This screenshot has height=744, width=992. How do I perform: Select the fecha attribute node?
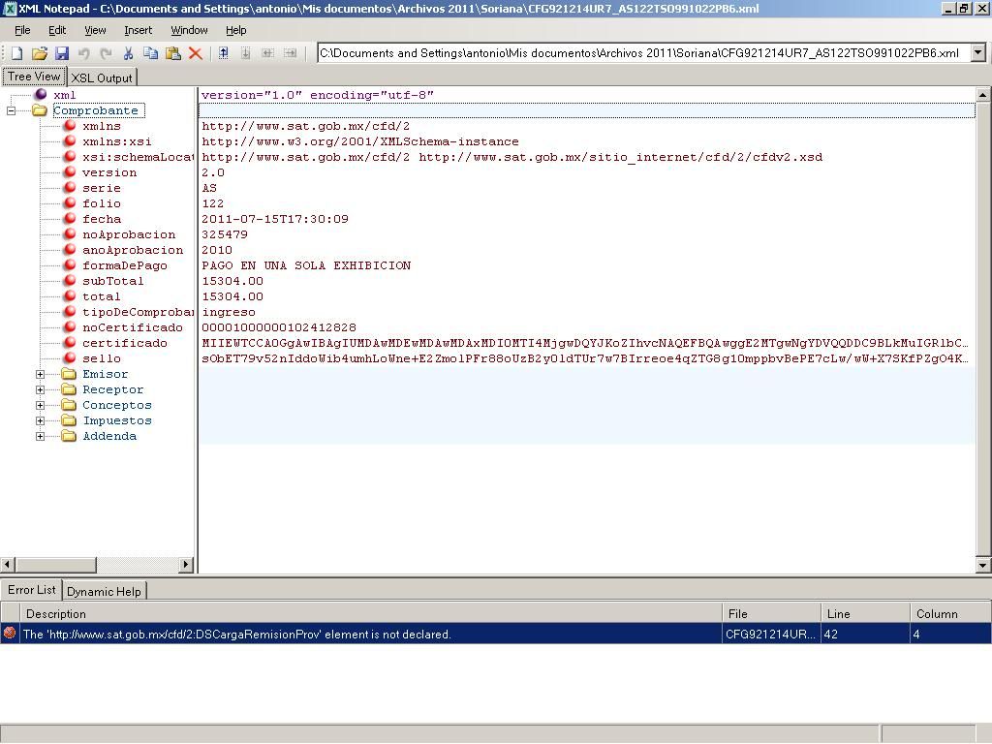point(102,219)
